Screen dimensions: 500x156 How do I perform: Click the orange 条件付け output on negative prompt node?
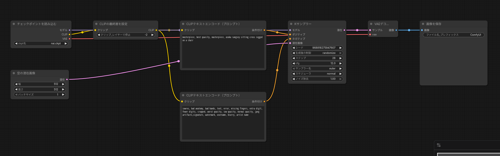pyautogui.click(x=264, y=102)
